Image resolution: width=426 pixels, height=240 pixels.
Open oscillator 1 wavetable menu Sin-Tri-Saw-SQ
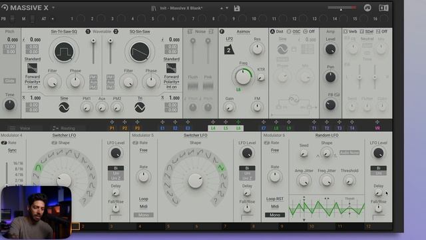pos(64,31)
